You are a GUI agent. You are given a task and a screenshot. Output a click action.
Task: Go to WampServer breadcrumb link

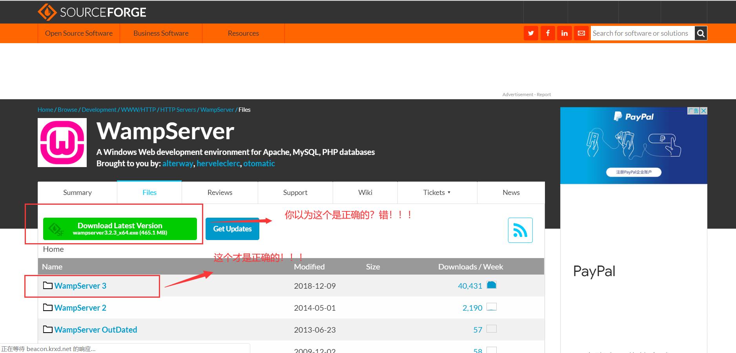[217, 110]
